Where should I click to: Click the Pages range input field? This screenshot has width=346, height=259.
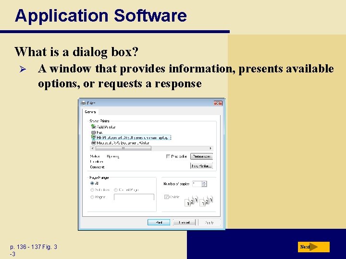(134, 197)
